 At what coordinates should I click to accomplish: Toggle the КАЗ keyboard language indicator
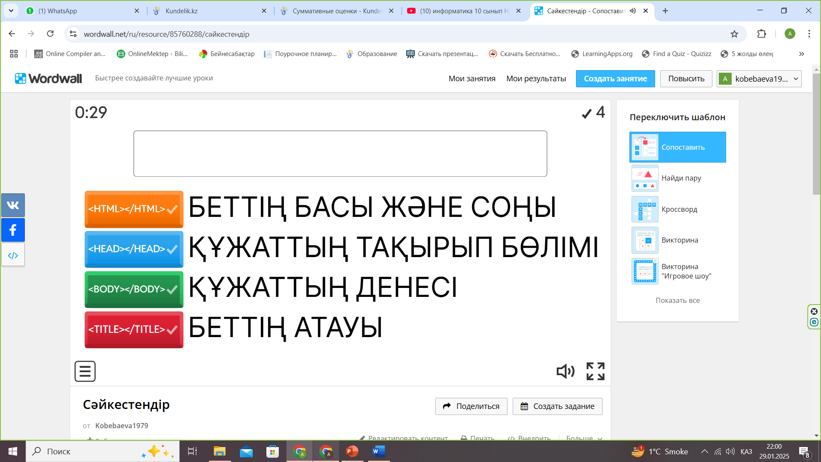[x=746, y=451]
